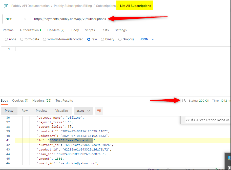Toggle the wrap lines icon in response toolbar
The image size is (231, 170).
pyautogui.click(x=99, y=111)
